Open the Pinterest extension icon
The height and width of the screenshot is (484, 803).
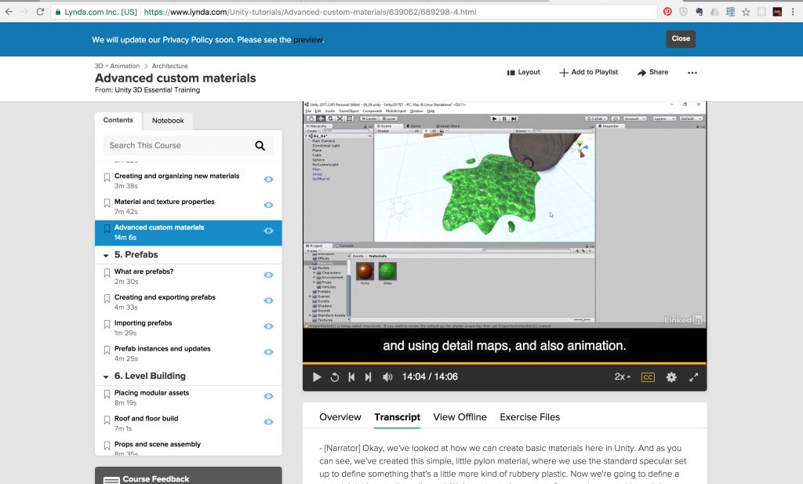[x=667, y=12]
